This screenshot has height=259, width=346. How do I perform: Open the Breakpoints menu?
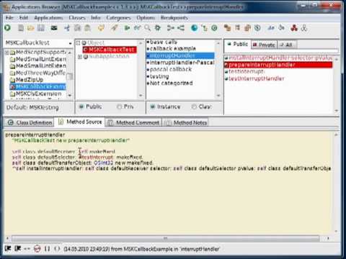point(174,18)
